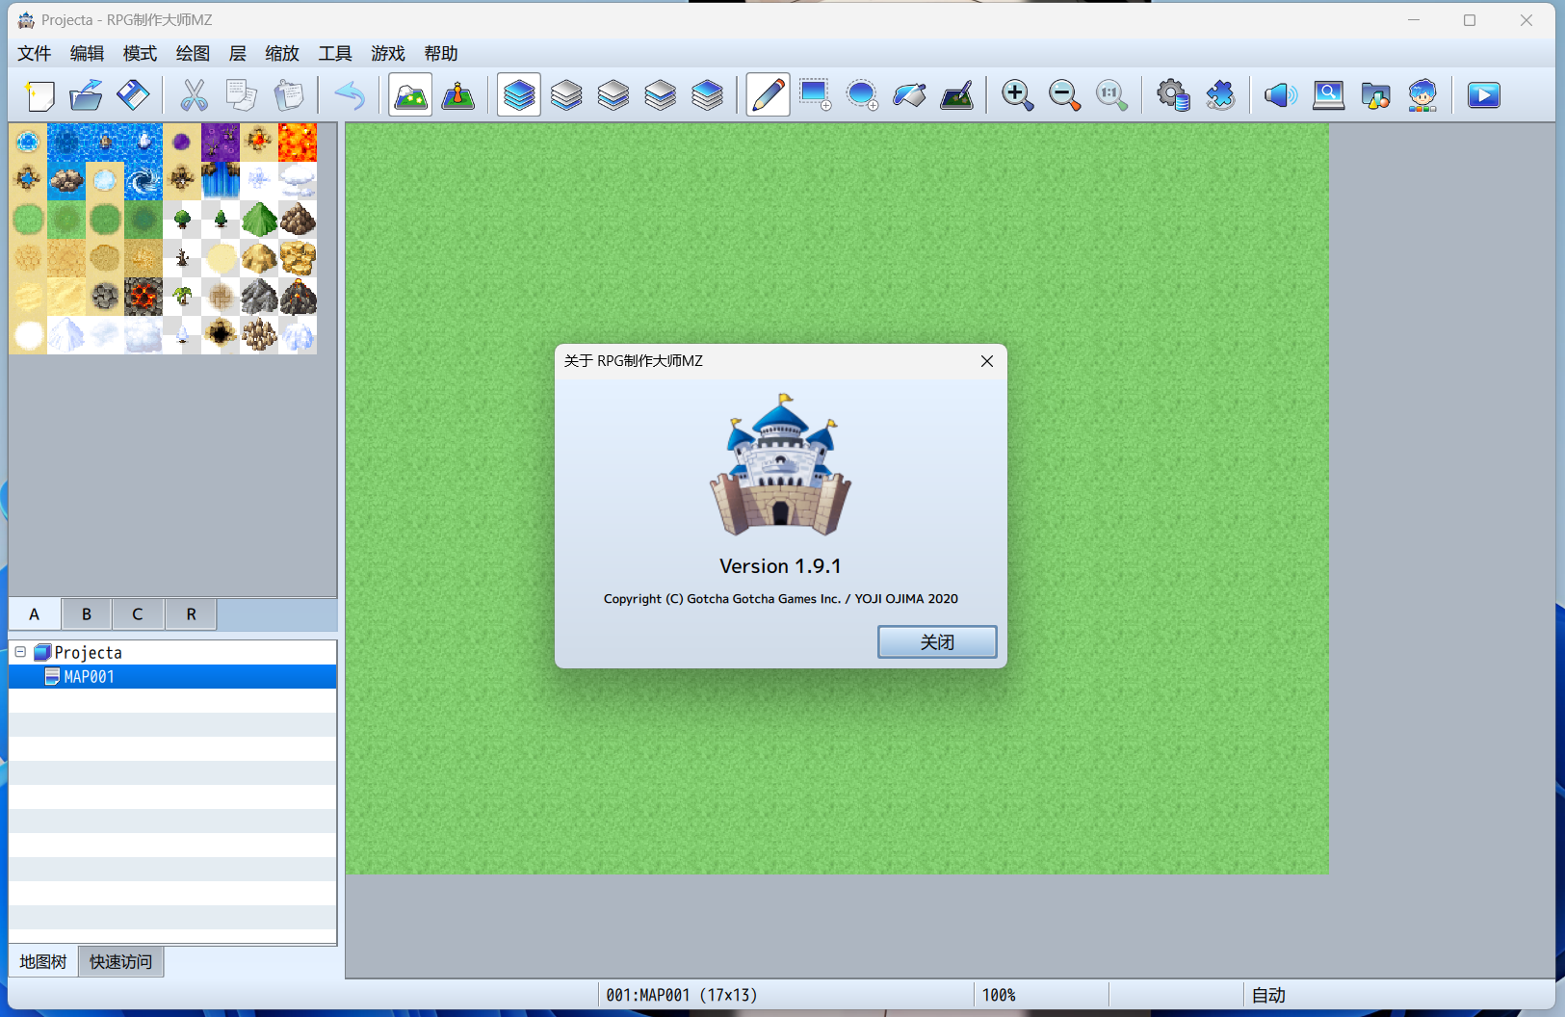Image resolution: width=1565 pixels, height=1017 pixels.
Task: Click the Paste clipboard icon
Action: 288,95
